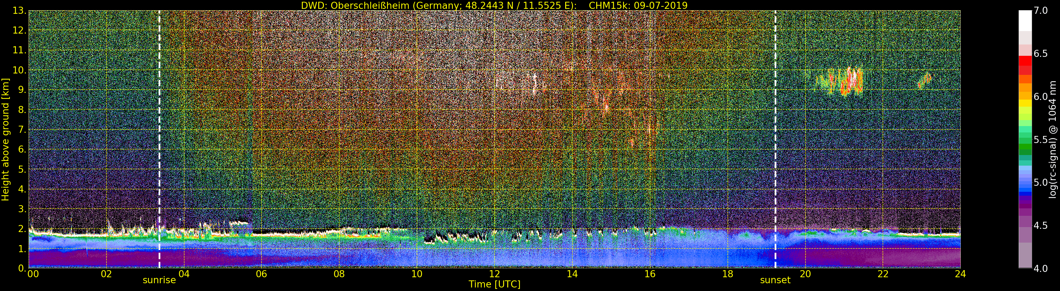Click the 'log(rc-signal) @ 1064 nm' colorbar label

tap(1053, 139)
